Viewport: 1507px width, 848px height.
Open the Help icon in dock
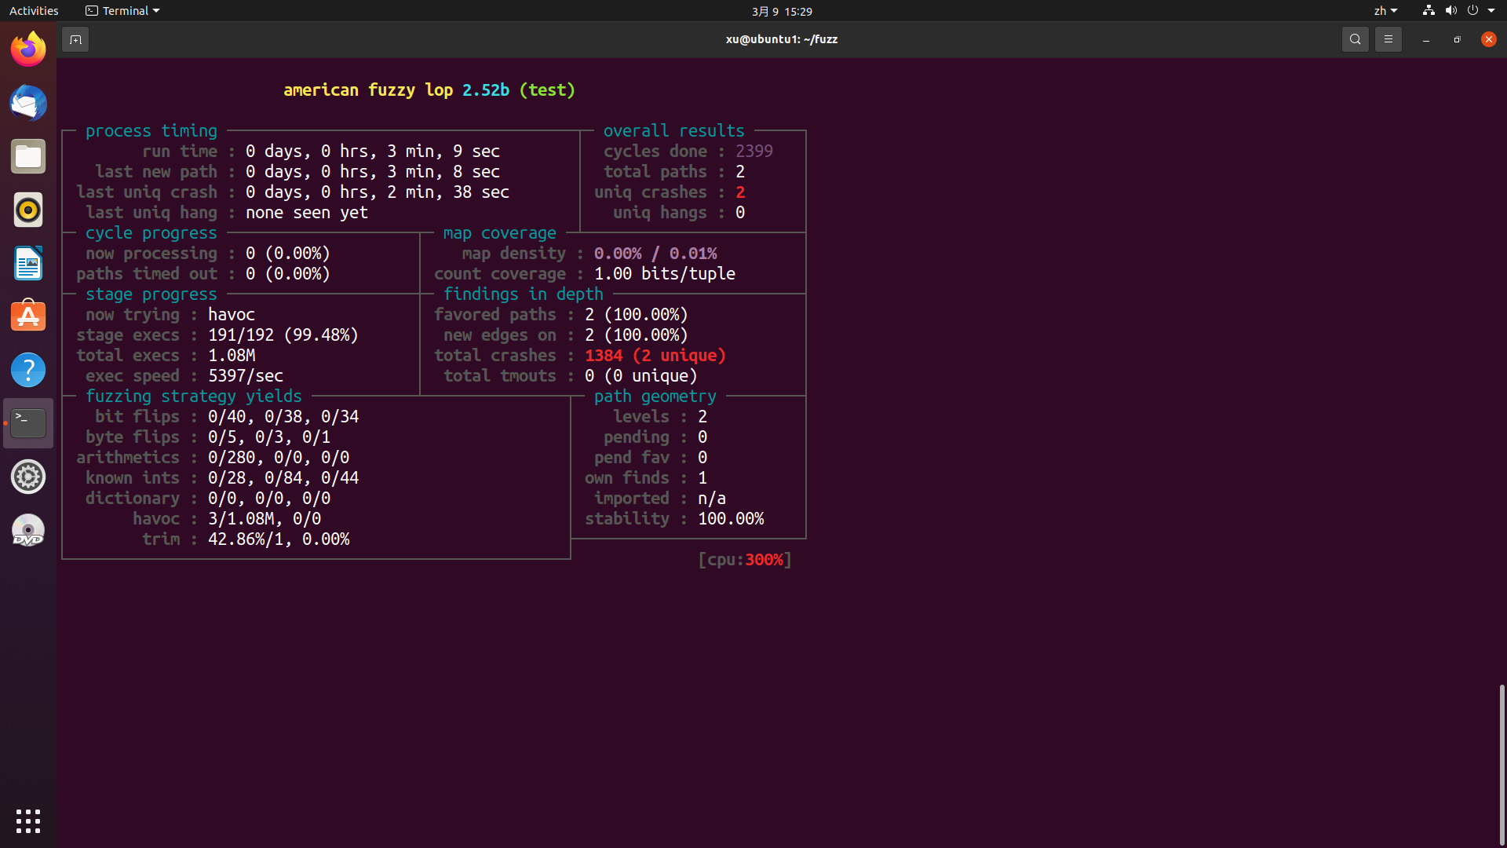(x=28, y=371)
